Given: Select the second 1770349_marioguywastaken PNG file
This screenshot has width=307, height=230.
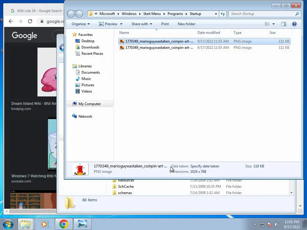Looking at the screenshot, I should pos(204,48).
